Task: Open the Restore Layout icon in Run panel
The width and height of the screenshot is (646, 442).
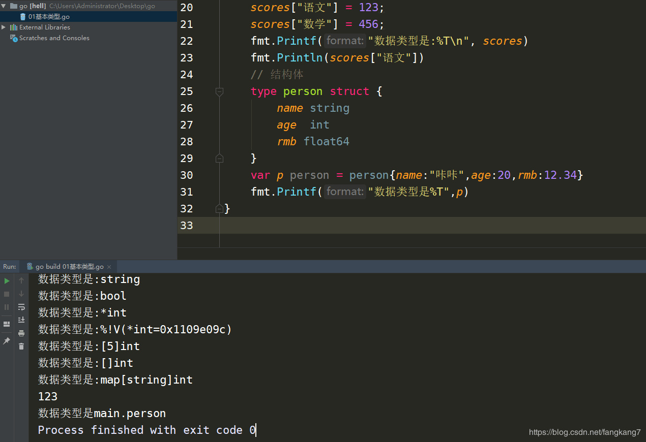Action: point(7,324)
